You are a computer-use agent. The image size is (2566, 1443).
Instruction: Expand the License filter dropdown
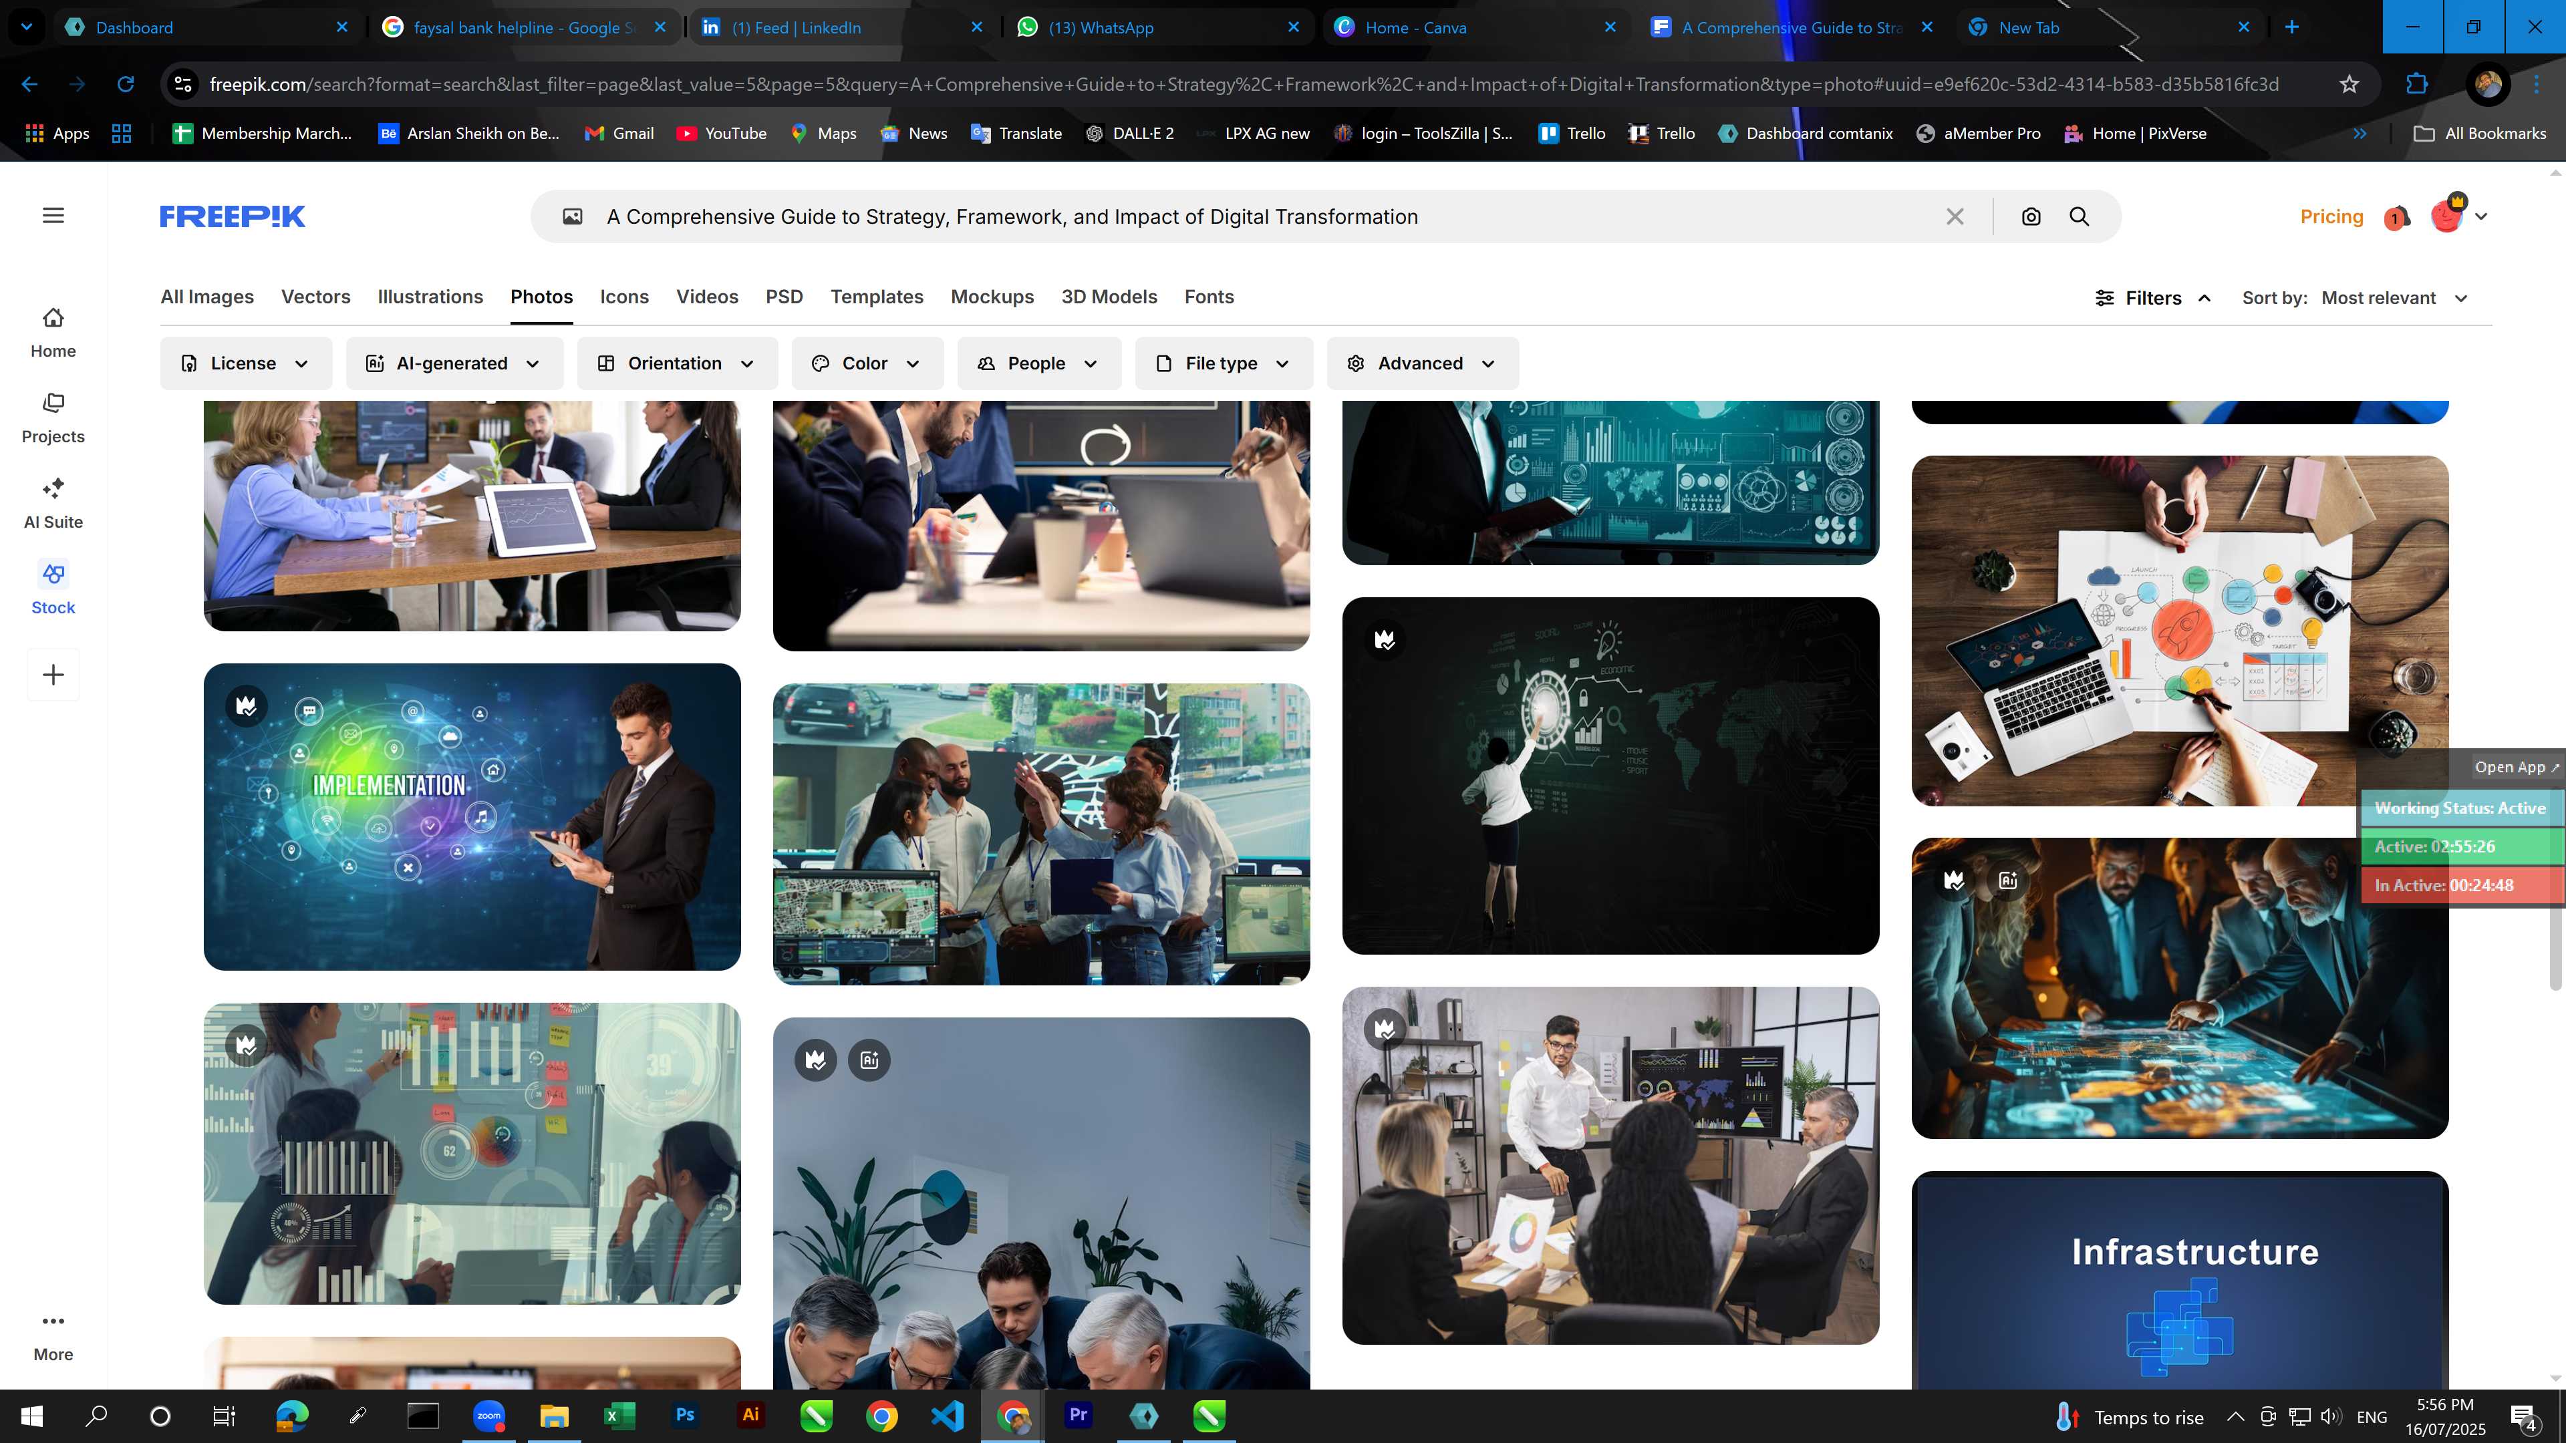246,363
